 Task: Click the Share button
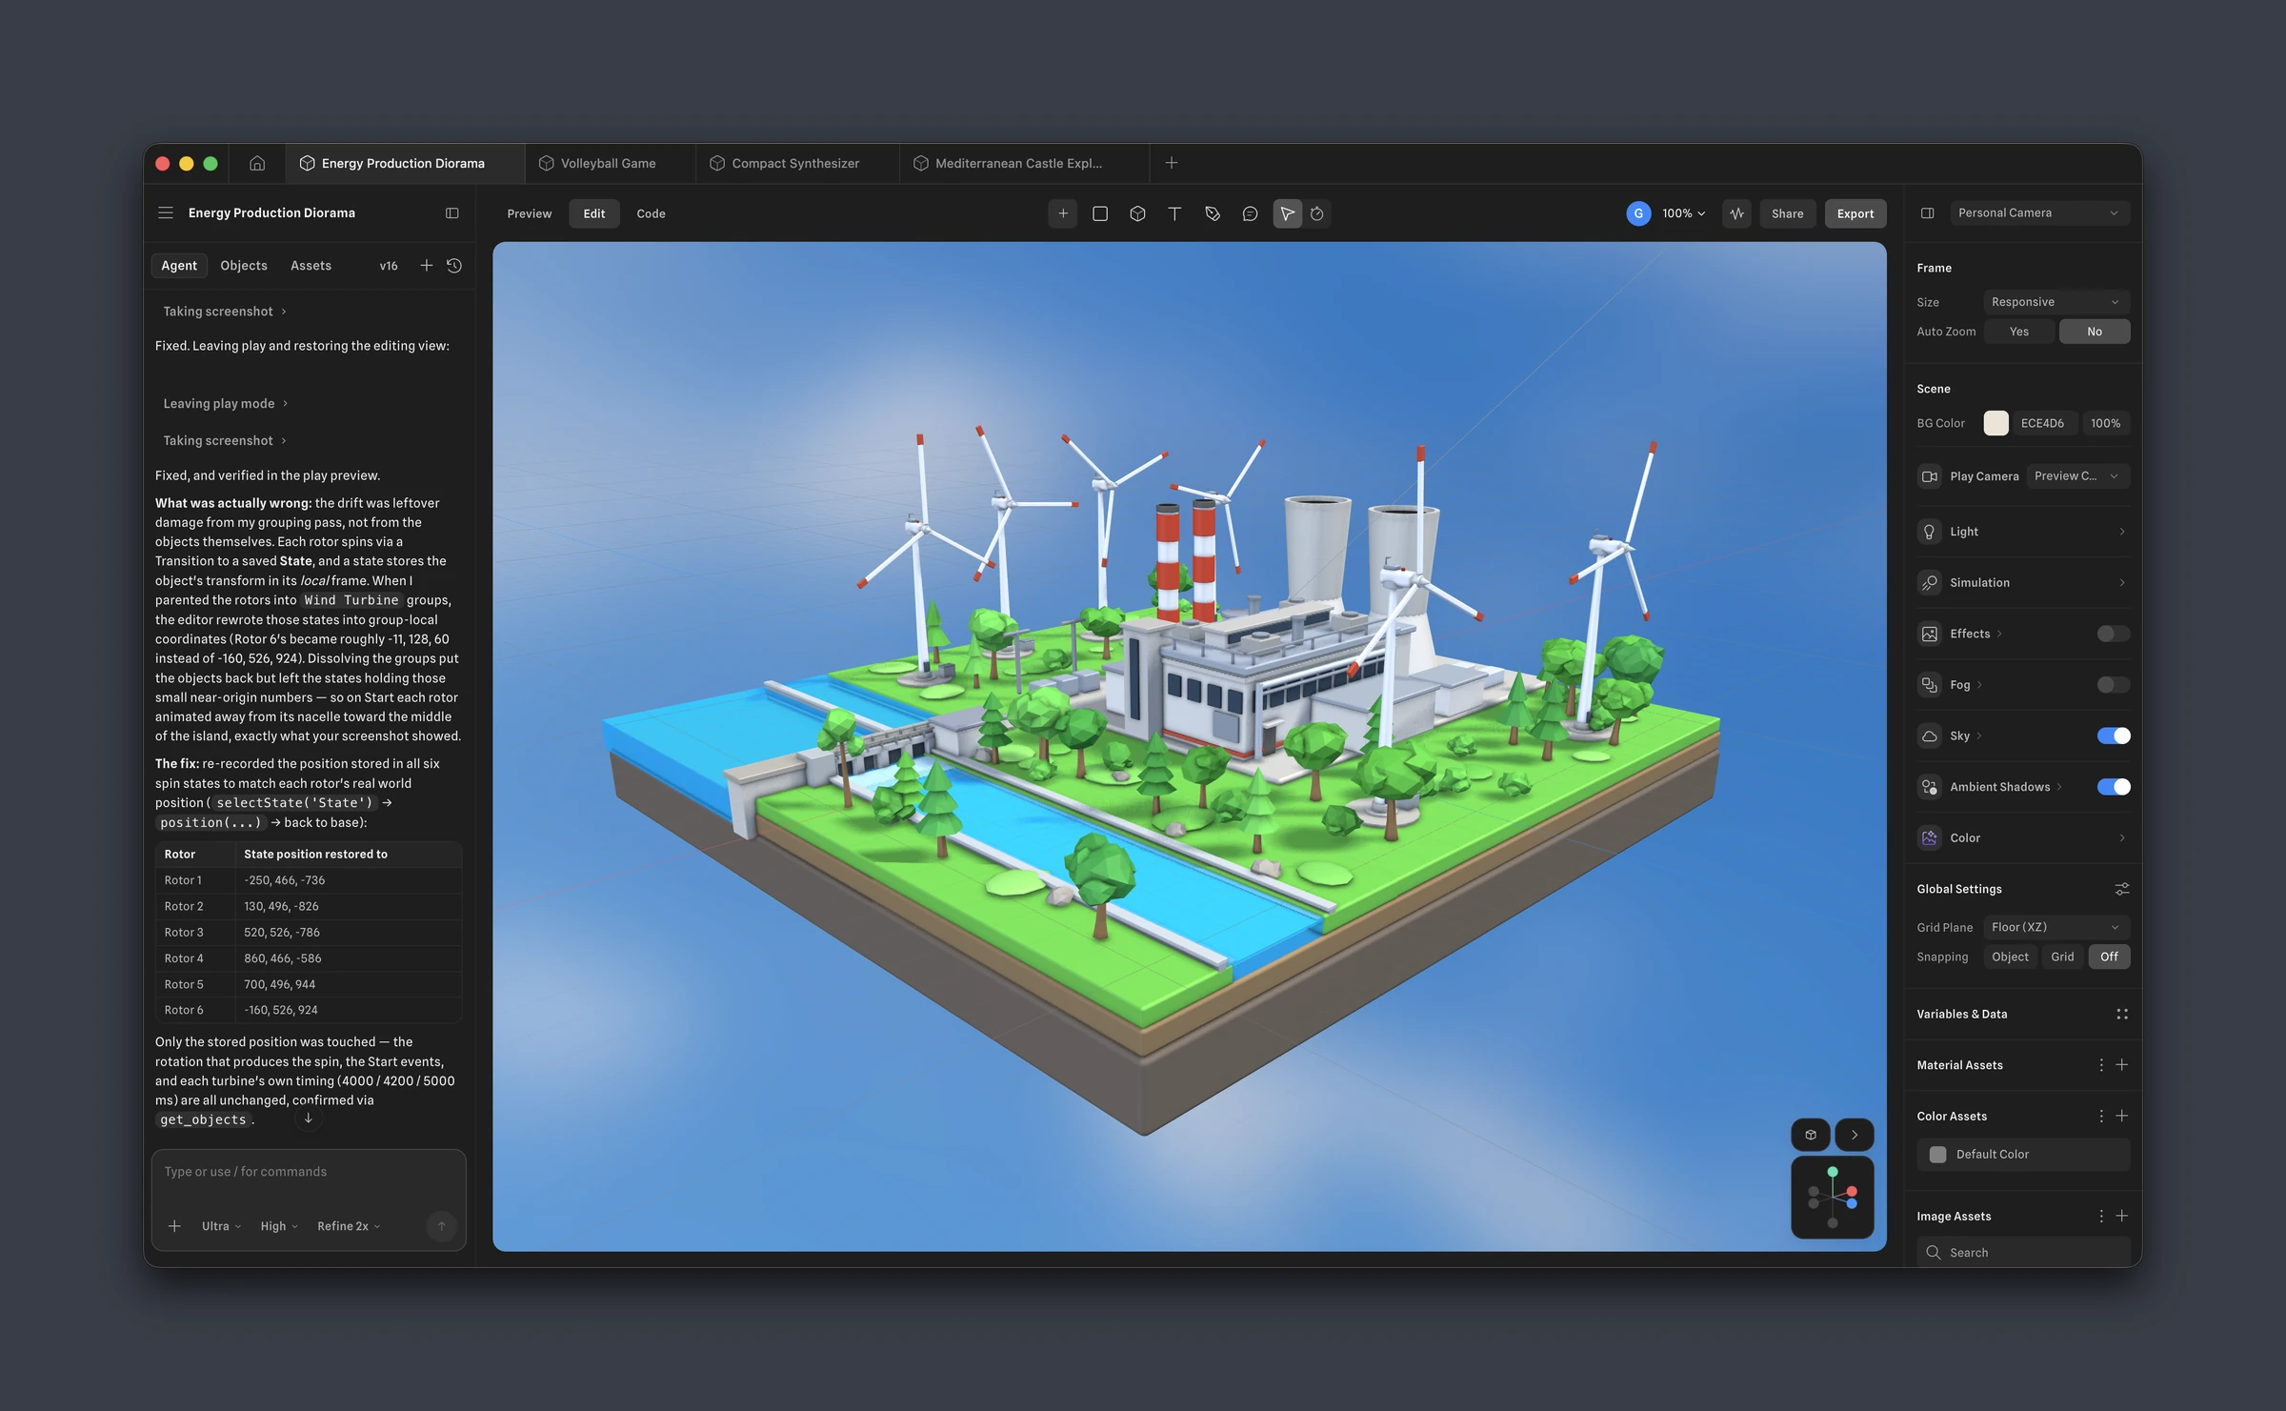coord(1787,213)
